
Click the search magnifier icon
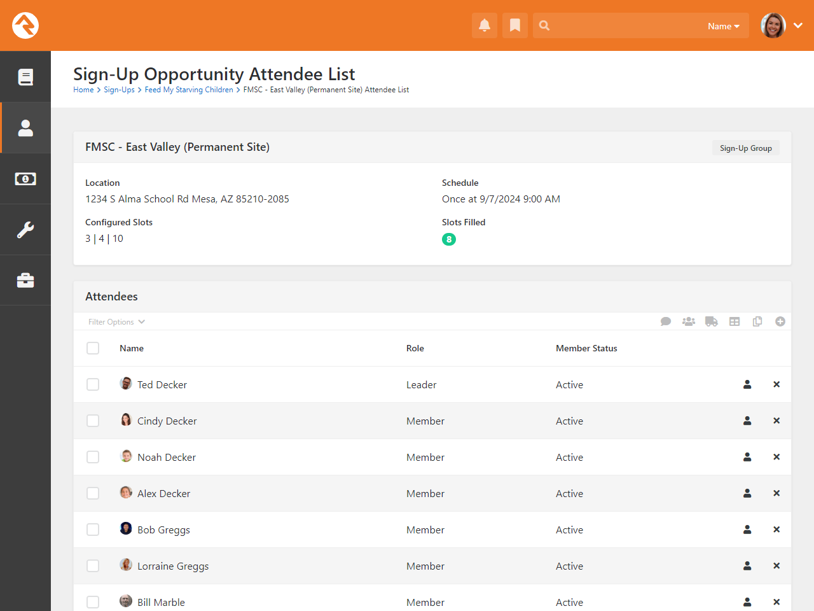point(544,25)
